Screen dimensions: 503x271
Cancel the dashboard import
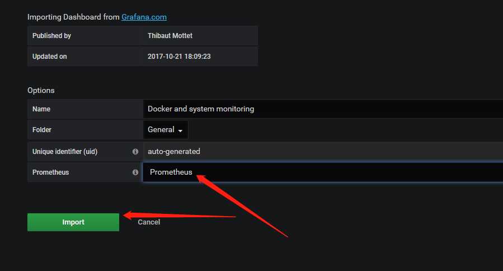click(x=149, y=222)
